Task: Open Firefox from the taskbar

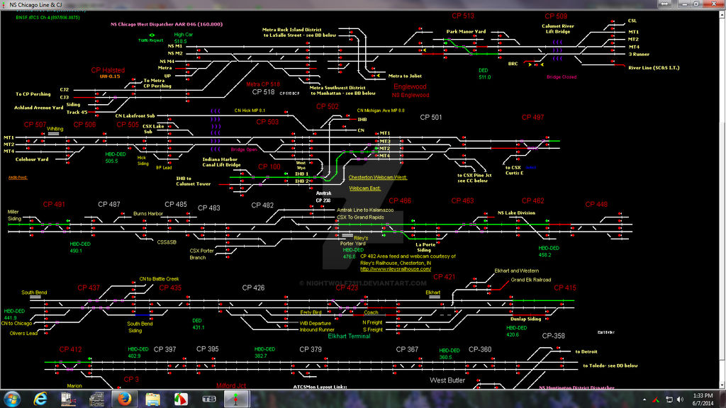Action: (x=124, y=399)
